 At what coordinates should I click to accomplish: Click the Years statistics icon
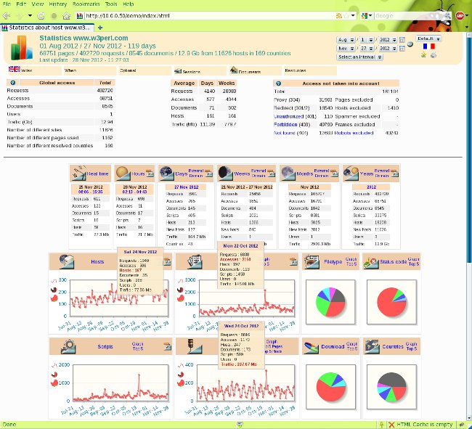point(351,173)
